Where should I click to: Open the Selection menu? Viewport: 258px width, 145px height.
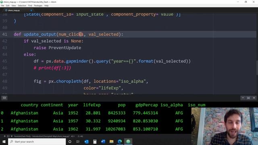point(22,6)
